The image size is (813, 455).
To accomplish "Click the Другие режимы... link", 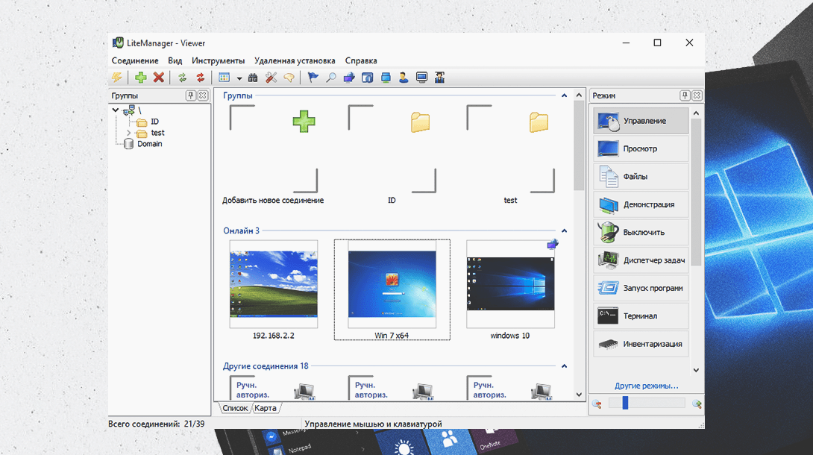I will [646, 386].
